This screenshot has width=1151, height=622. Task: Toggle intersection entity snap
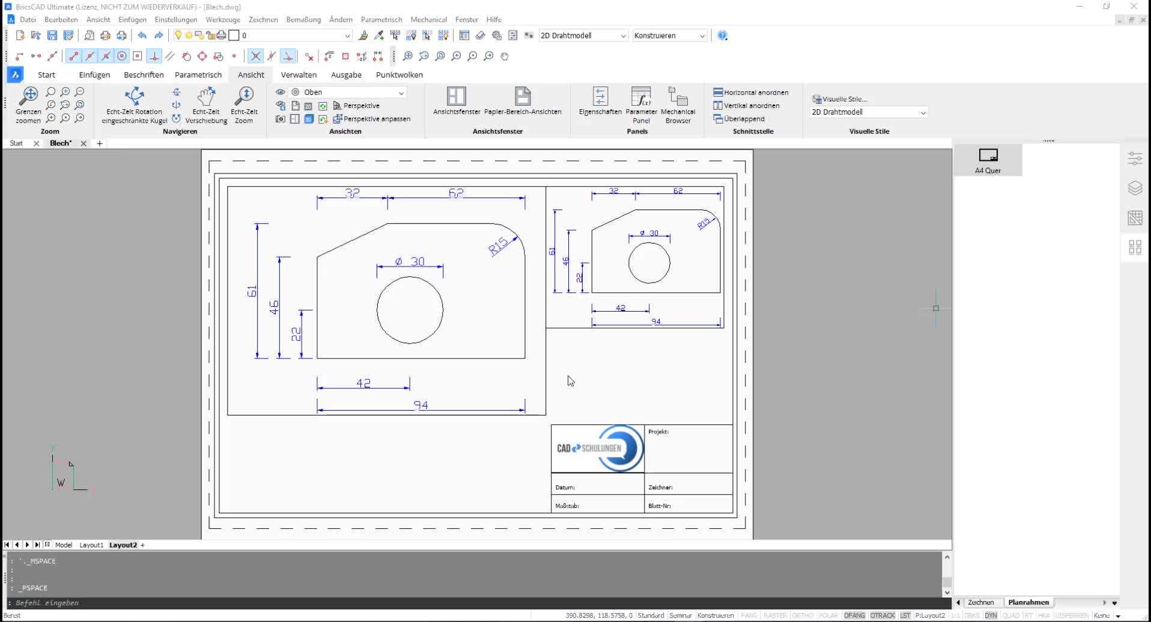pos(255,56)
